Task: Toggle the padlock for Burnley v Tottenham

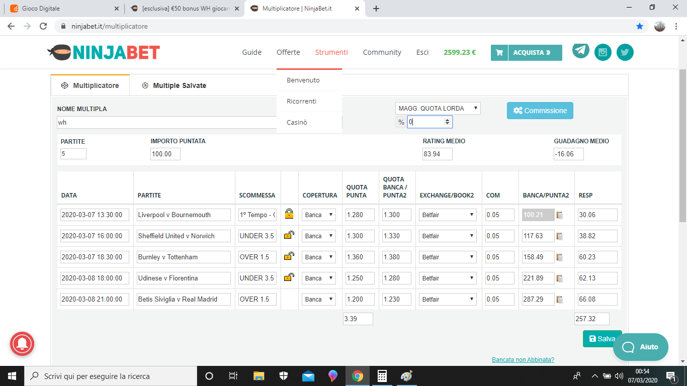Action: click(289, 256)
